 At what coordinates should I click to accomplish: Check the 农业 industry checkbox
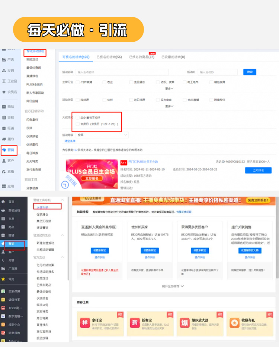click(104, 82)
